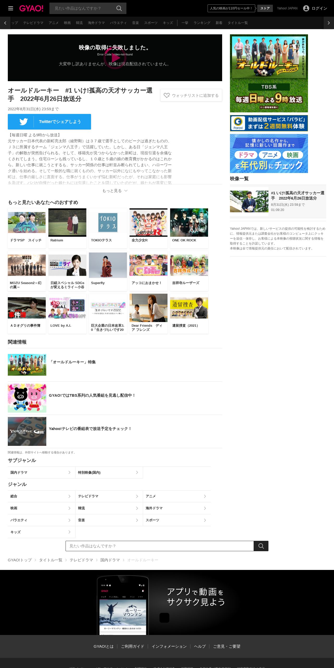Open 海外ドラマ genre row in list

[177, 508]
